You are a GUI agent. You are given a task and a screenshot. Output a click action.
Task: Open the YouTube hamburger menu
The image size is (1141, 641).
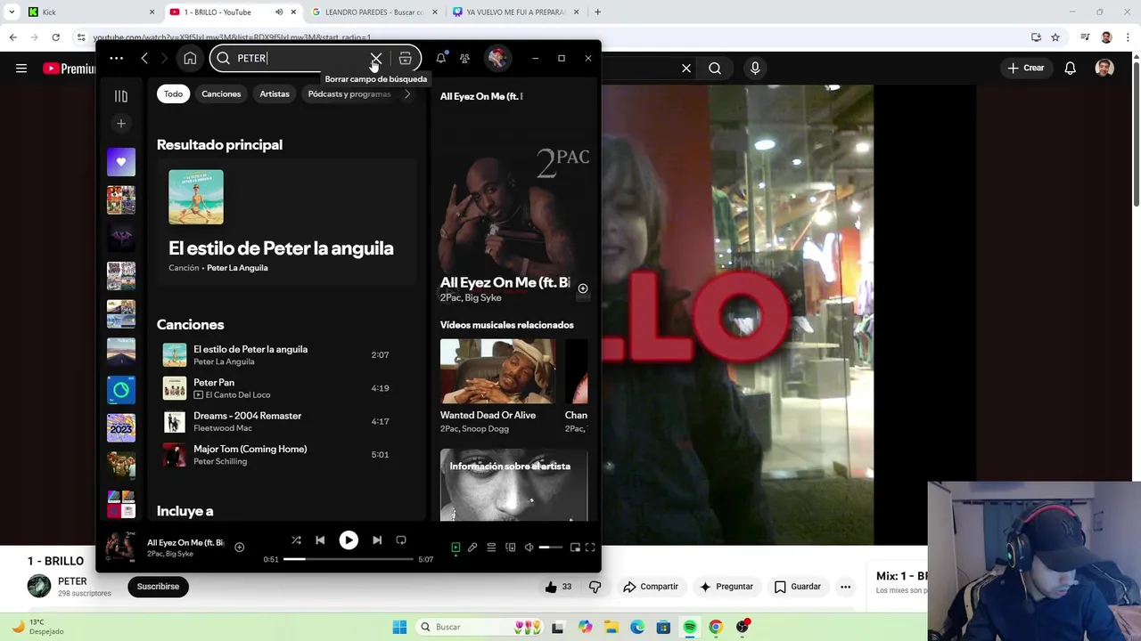point(21,68)
